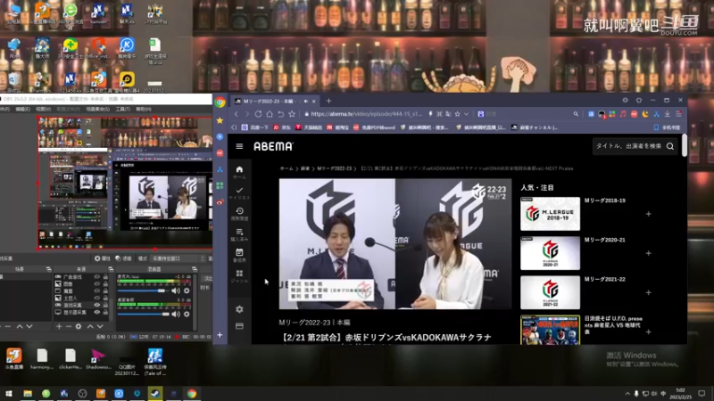Toggle visibility of 图像 source in OBS
This screenshot has height=401, width=714.
[x=97, y=283]
